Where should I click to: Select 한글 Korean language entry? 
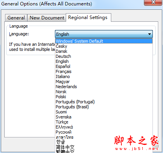[104, 142]
